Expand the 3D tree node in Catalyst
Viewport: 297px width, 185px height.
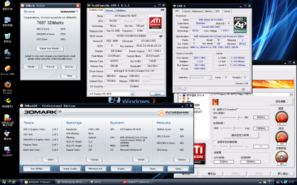click(x=181, y=99)
